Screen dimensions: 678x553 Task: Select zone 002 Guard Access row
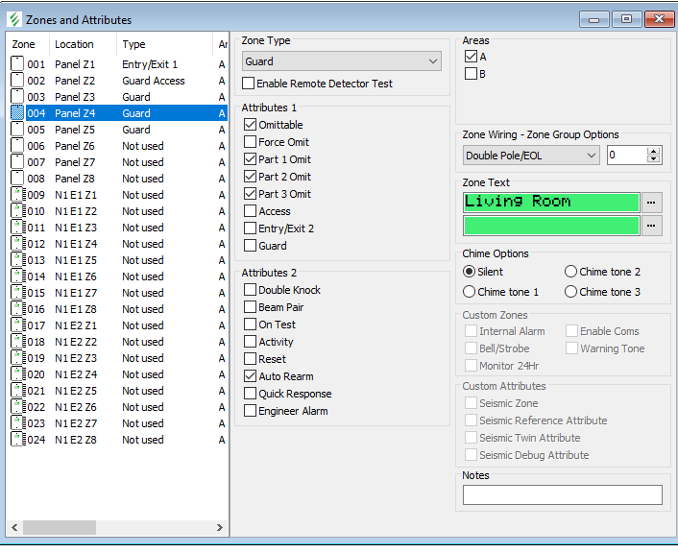(x=115, y=81)
